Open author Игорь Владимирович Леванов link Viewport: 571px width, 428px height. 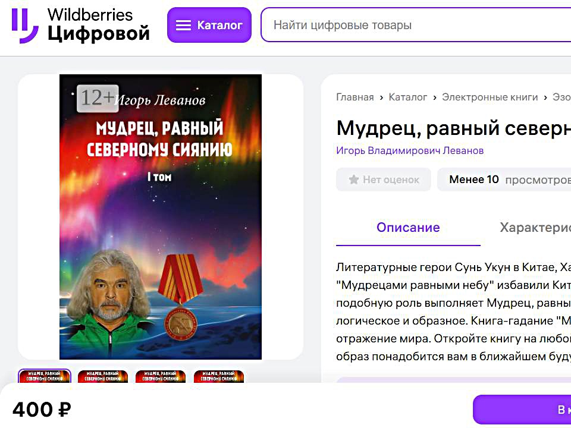(x=410, y=150)
